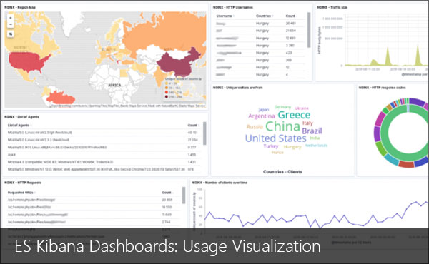Click the HTTP Requests table scrollbar
Screen dimensions: 429x264
(184, 196)
